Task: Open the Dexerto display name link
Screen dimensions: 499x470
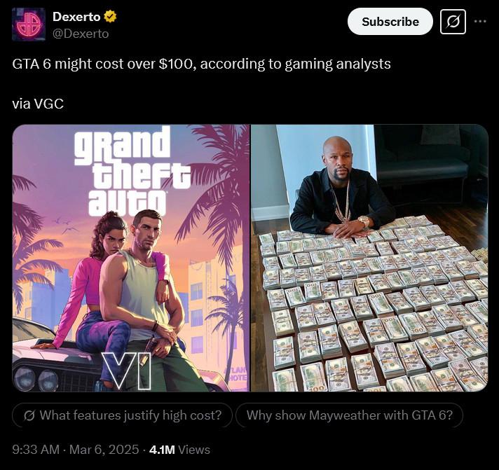Action: (x=76, y=17)
